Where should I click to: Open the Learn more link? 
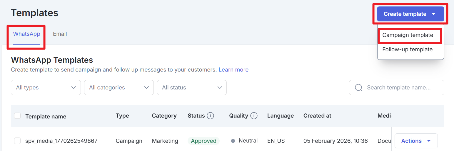point(233,70)
